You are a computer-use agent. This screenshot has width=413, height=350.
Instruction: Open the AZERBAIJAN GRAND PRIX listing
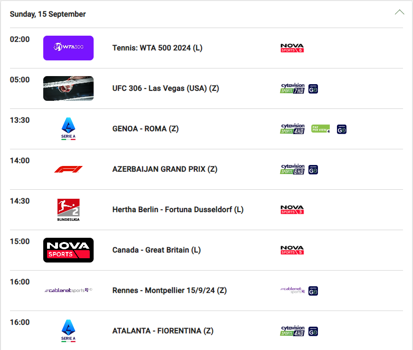[164, 169]
